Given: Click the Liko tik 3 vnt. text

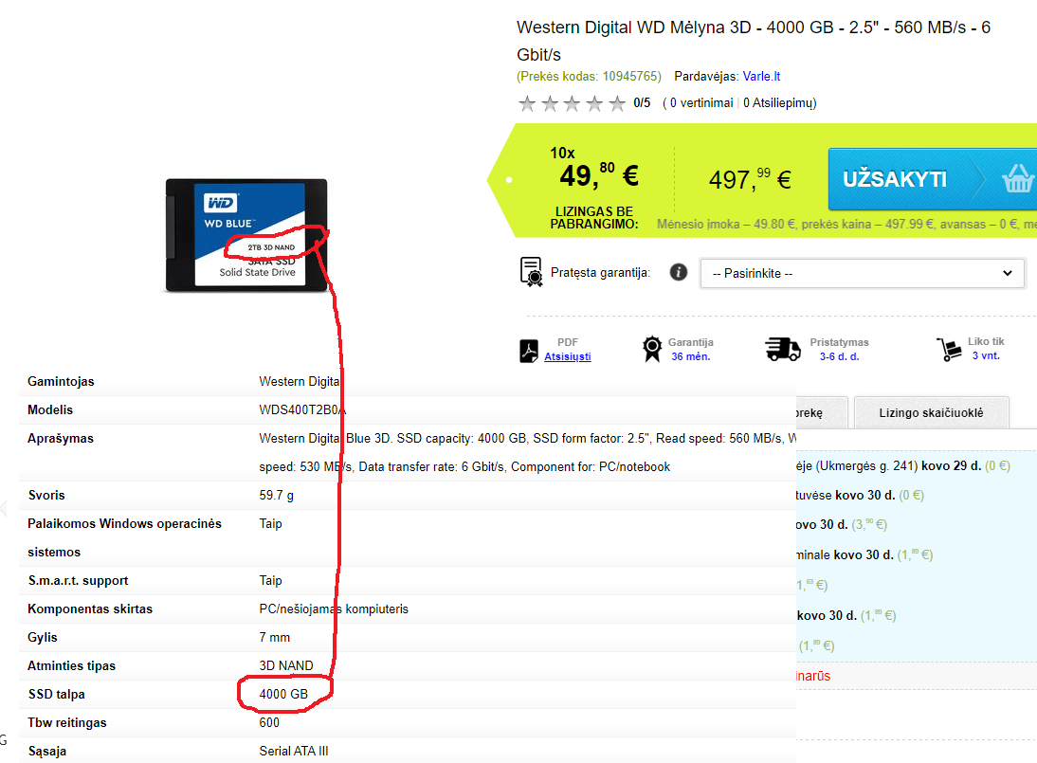Looking at the screenshot, I should (986, 349).
